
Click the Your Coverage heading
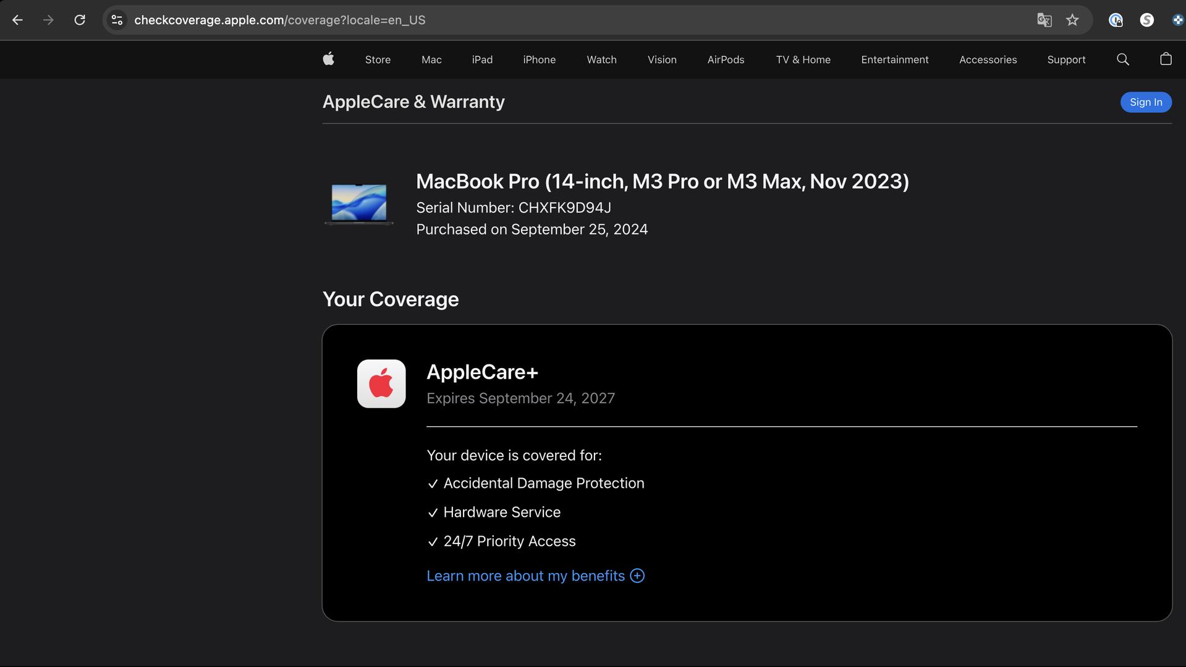coord(391,300)
